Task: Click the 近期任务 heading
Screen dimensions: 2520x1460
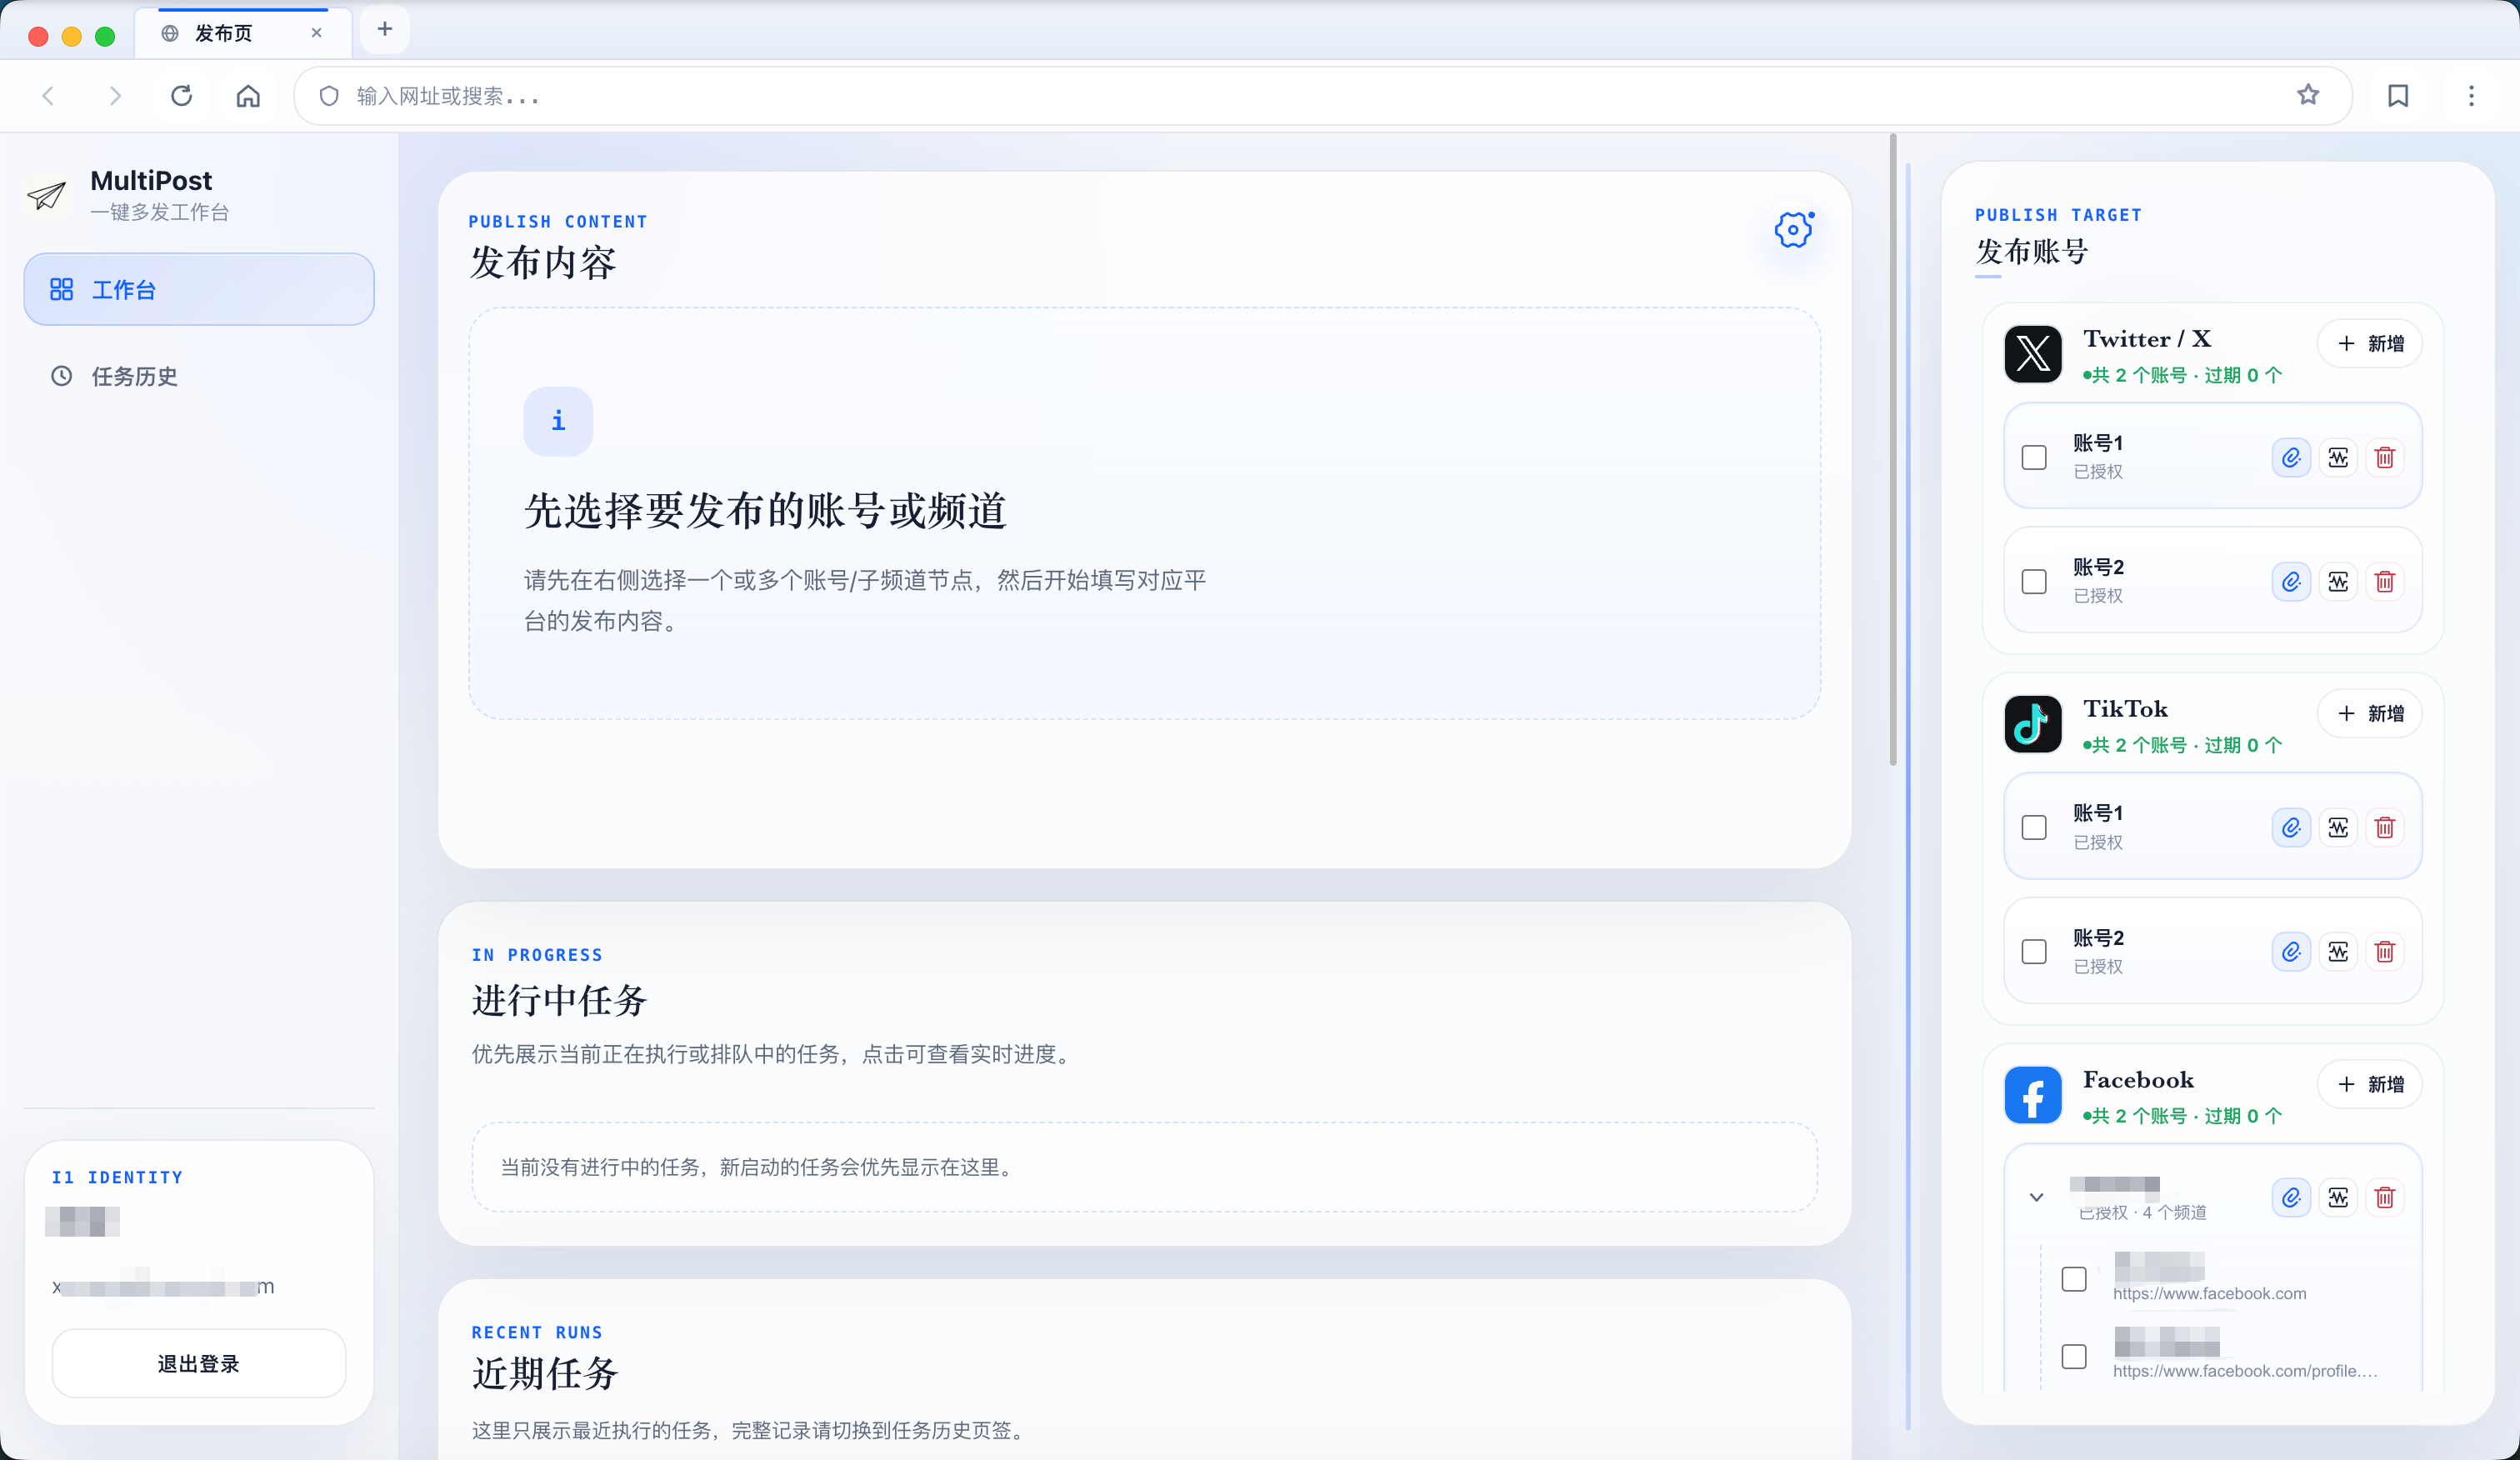Action: pos(545,1374)
